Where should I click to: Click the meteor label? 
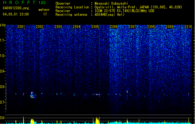44,10
